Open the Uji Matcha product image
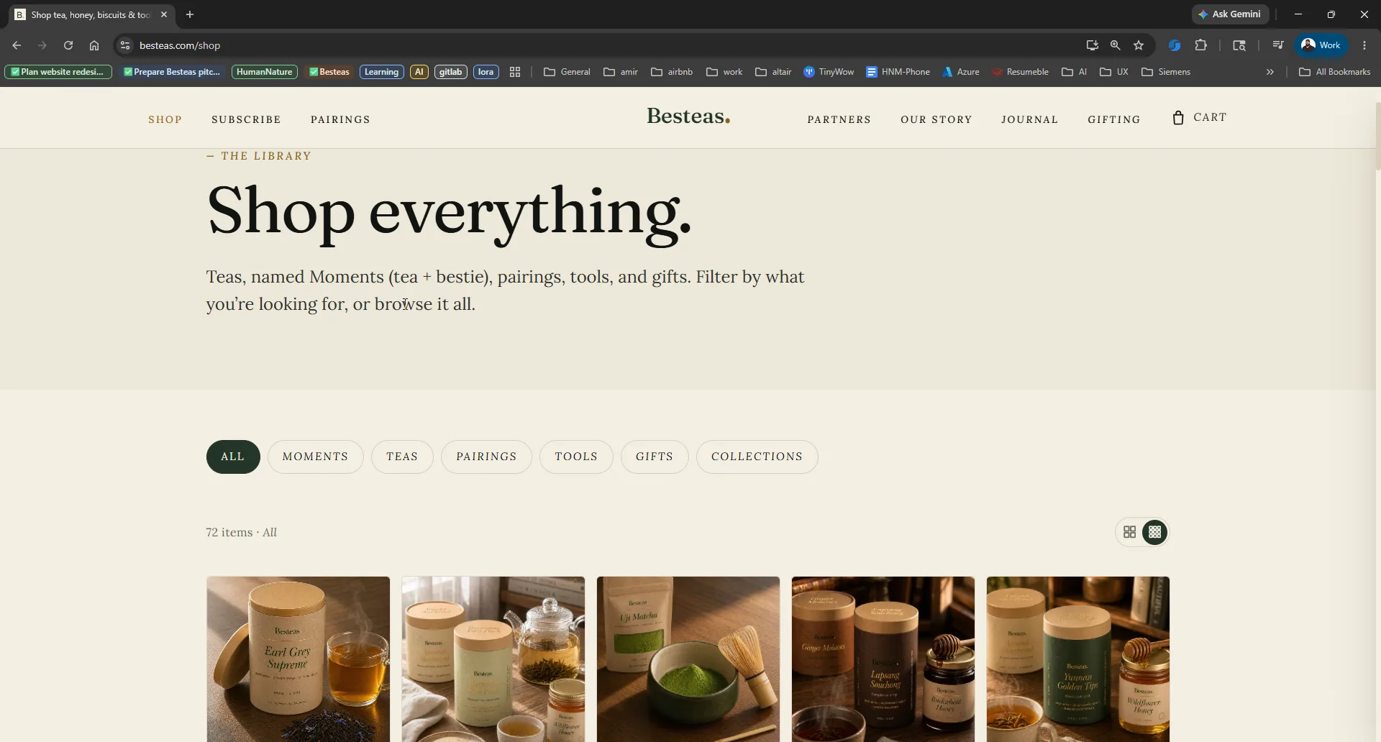Image resolution: width=1381 pixels, height=742 pixels. point(688,659)
